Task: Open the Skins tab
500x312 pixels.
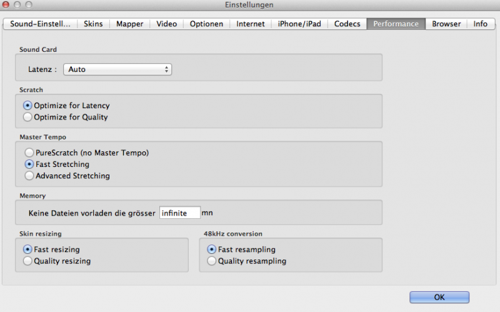Action: [x=93, y=24]
